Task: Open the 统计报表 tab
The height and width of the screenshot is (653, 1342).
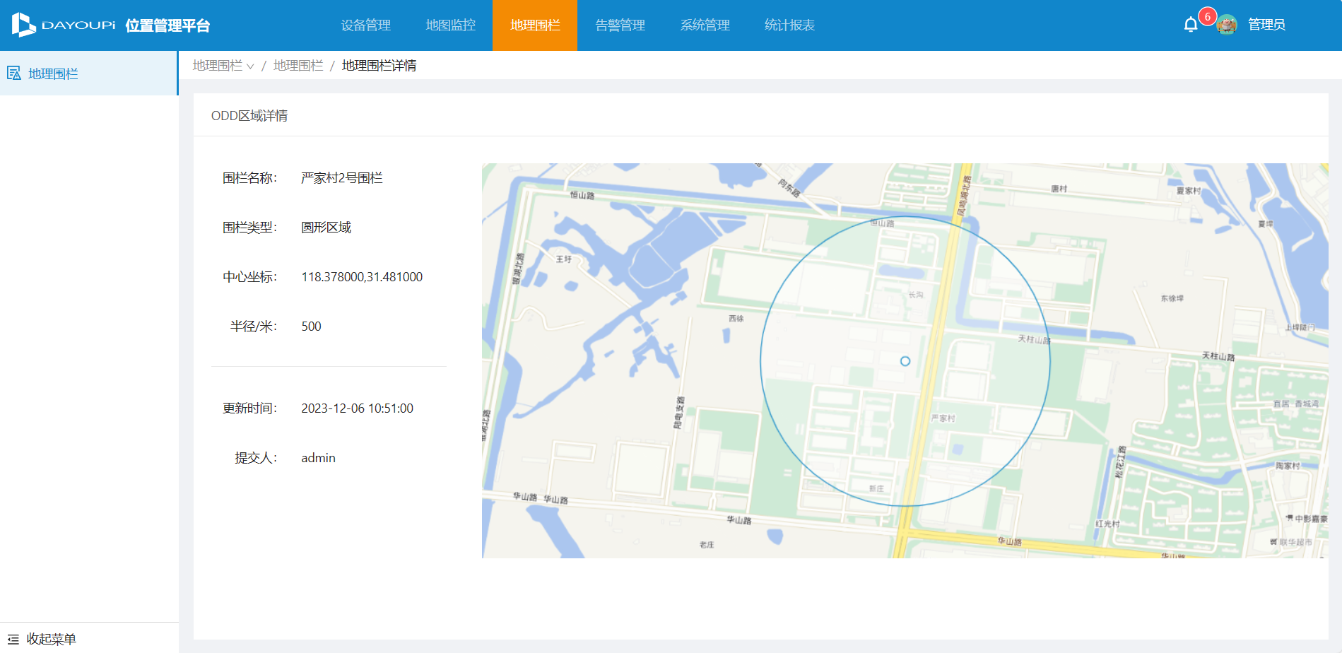Action: point(789,25)
